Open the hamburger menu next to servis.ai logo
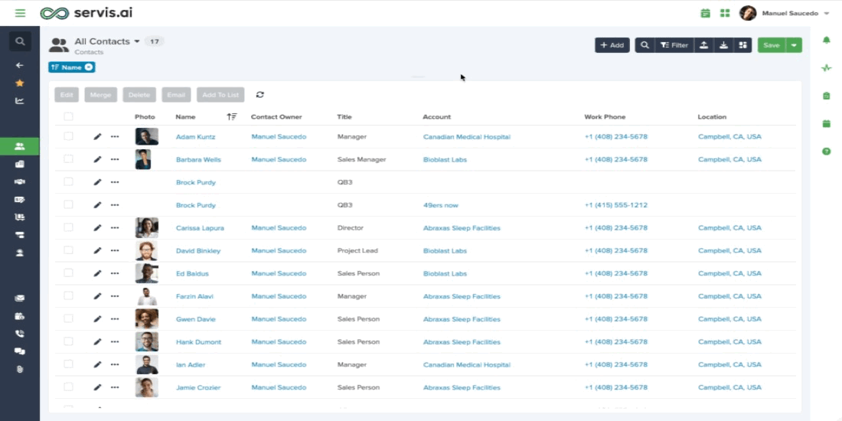Screen dimensions: 842x421 (x=20, y=13)
